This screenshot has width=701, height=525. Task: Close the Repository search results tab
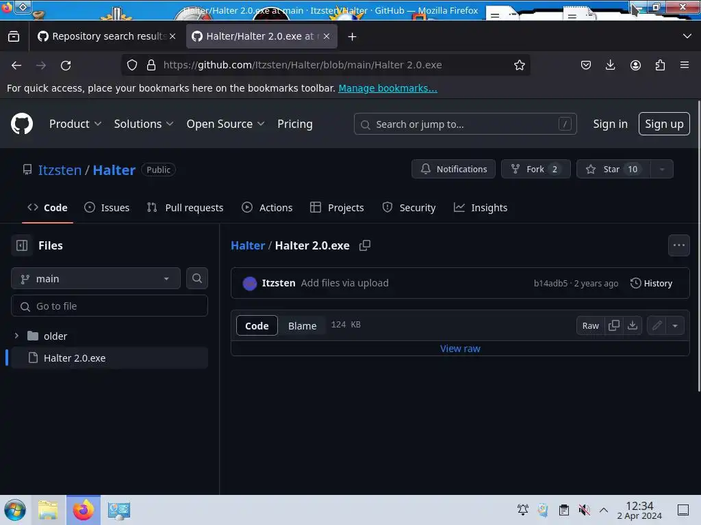click(x=173, y=36)
